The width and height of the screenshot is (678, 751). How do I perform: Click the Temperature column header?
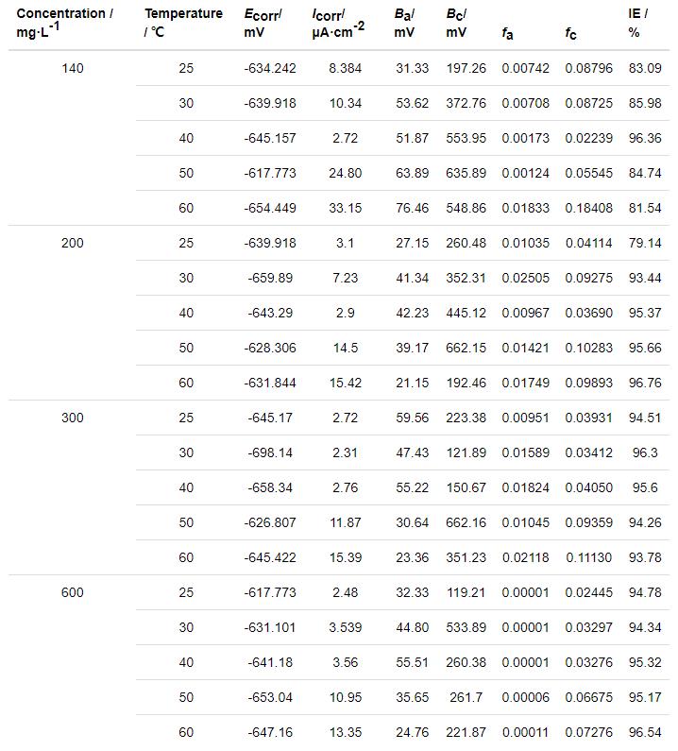183,23
